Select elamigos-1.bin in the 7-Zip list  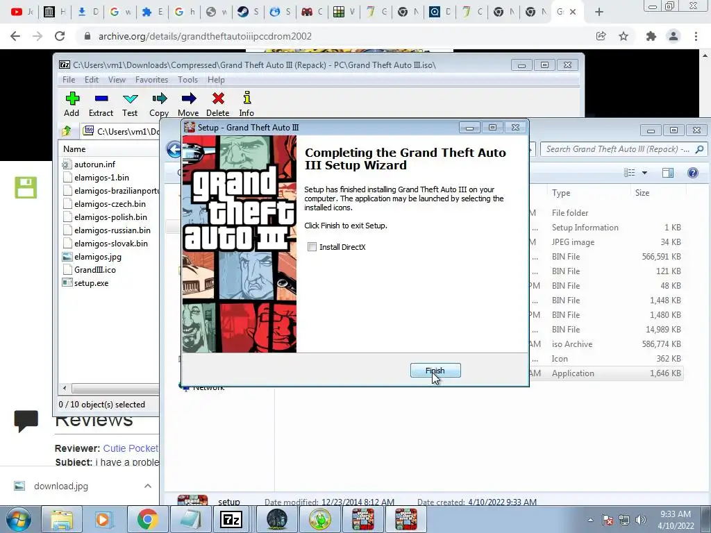101,177
